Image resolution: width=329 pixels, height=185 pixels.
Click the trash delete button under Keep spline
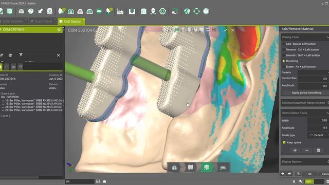319,150
